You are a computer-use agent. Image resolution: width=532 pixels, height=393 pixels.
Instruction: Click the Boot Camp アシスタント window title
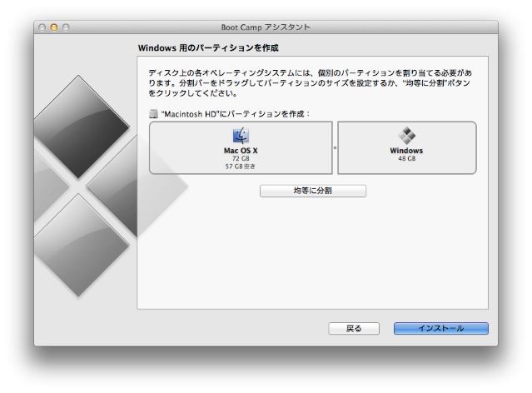point(266,27)
